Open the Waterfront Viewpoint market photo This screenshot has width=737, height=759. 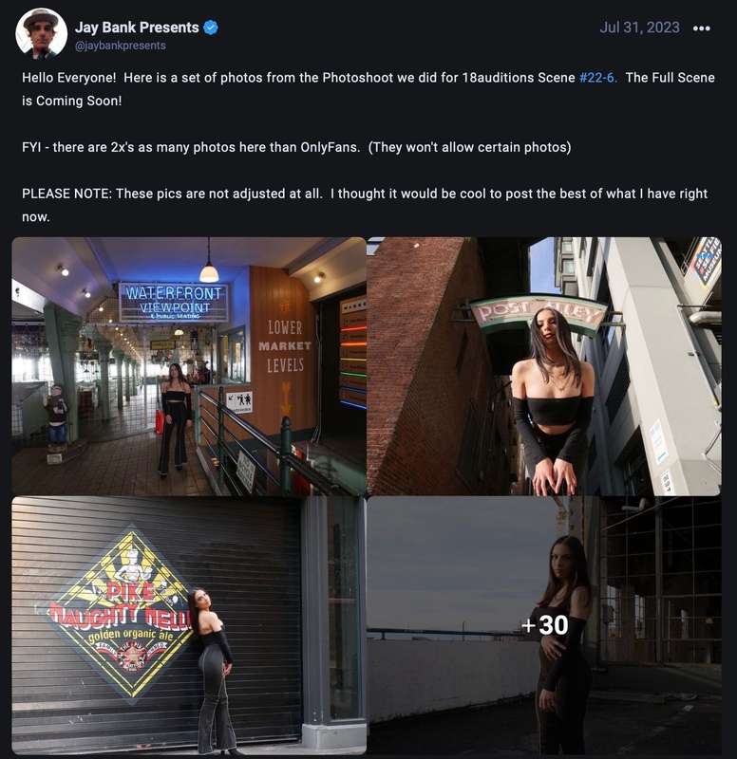point(189,366)
